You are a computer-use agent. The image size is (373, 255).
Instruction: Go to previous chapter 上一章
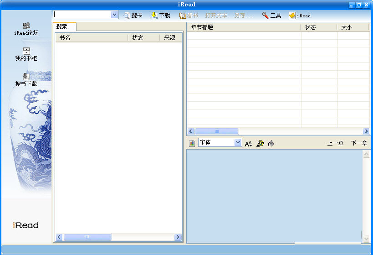[335, 143]
